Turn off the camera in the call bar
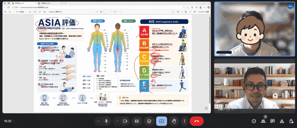Image resolution: width=297 pixels, height=128 pixels. coord(125,121)
